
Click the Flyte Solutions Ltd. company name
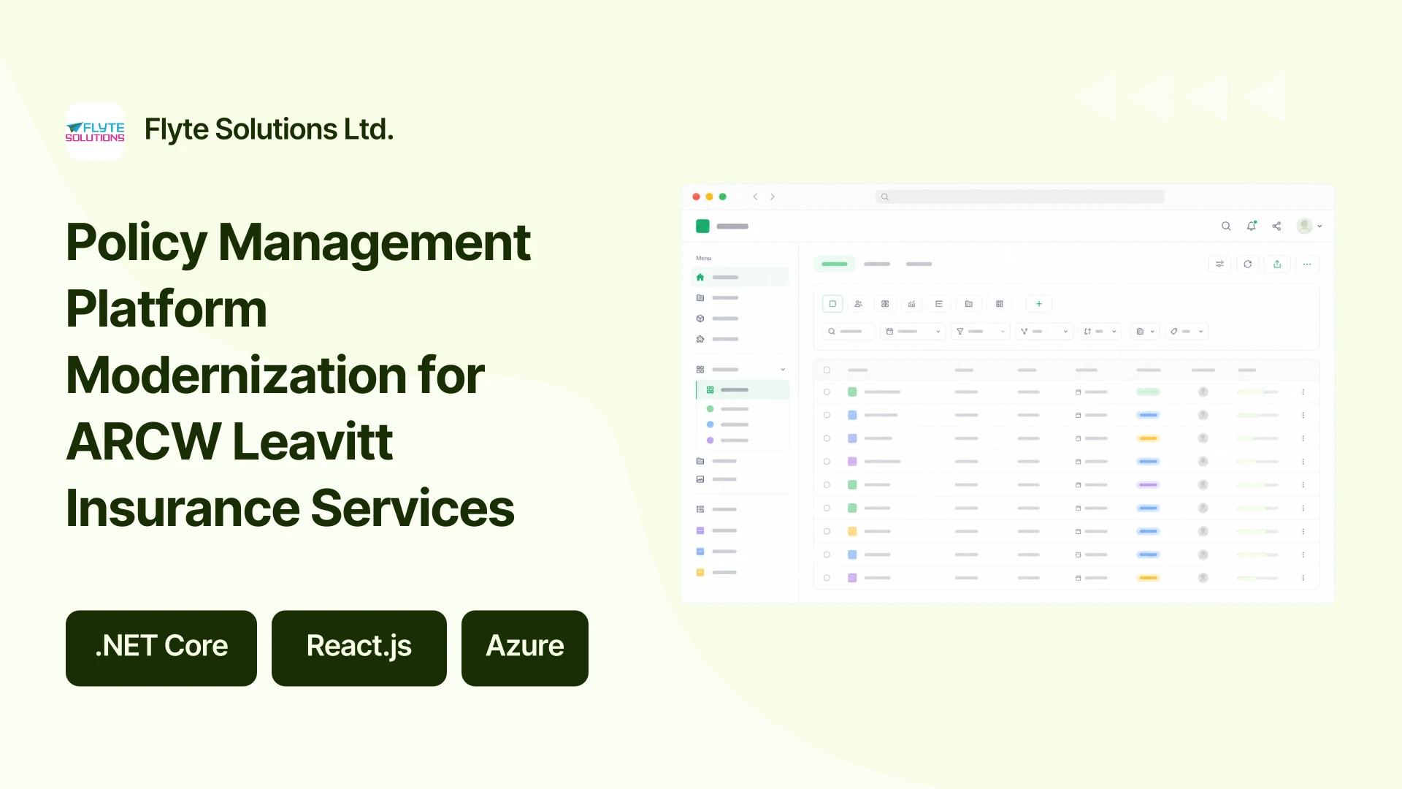pyautogui.click(x=269, y=129)
